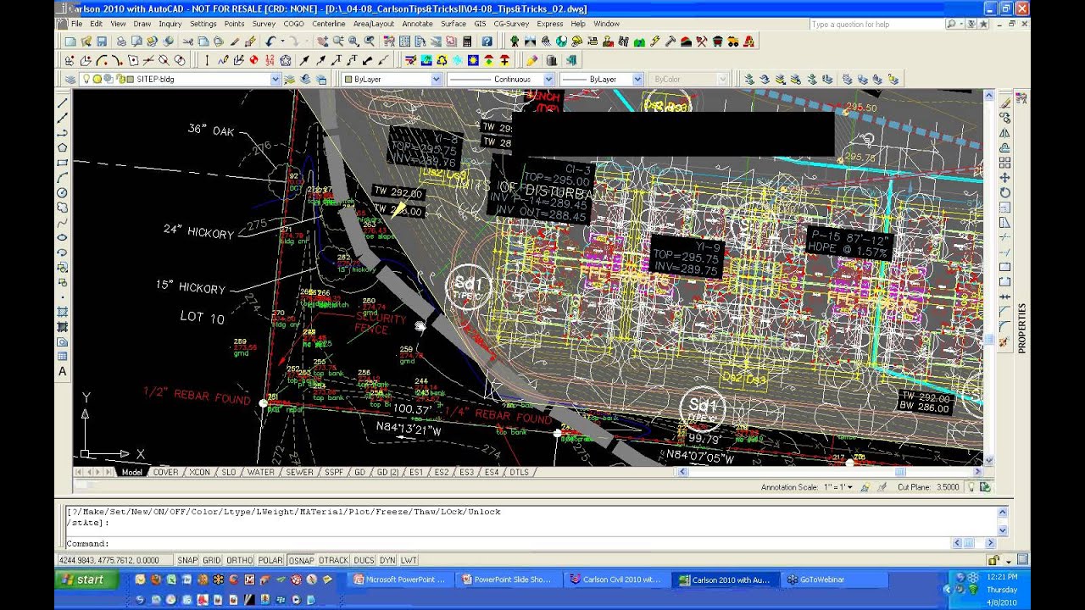The height and width of the screenshot is (610, 1085).
Task: Toggle DYN input in the status bar
Action: (x=387, y=560)
